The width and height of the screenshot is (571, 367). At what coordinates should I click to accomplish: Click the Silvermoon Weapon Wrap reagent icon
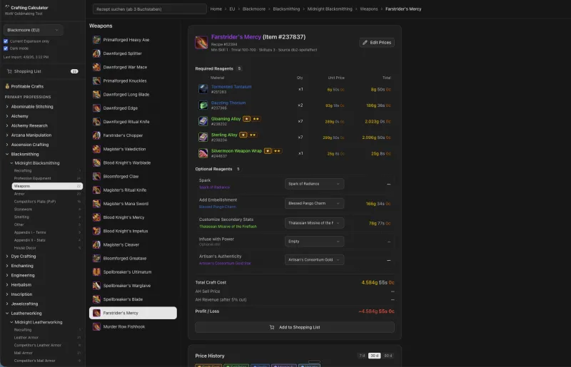pos(203,153)
